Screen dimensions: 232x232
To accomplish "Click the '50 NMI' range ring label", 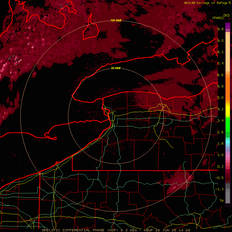I will pyautogui.click(x=116, y=68).
